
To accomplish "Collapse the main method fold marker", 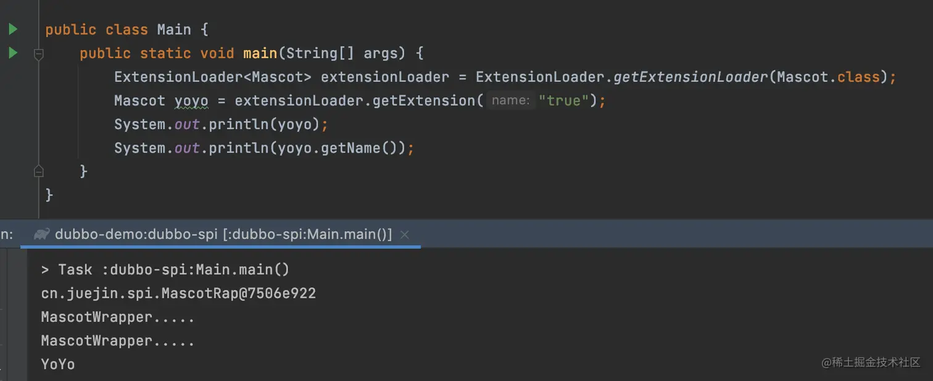I will [x=38, y=54].
